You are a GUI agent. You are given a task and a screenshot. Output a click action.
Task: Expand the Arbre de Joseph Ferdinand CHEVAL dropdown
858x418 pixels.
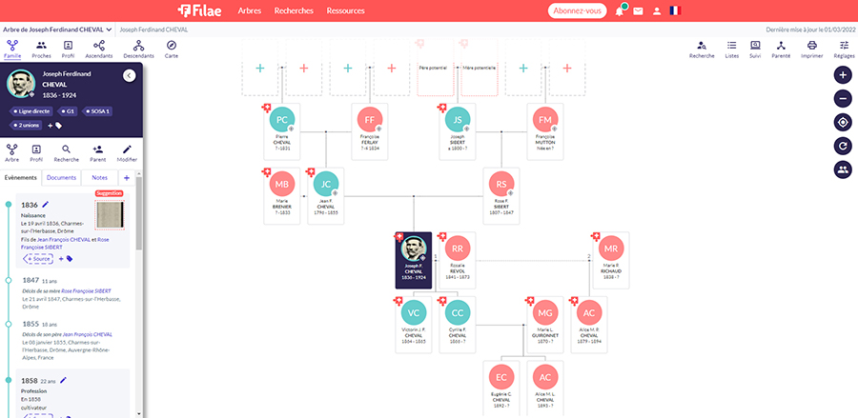(x=64, y=30)
